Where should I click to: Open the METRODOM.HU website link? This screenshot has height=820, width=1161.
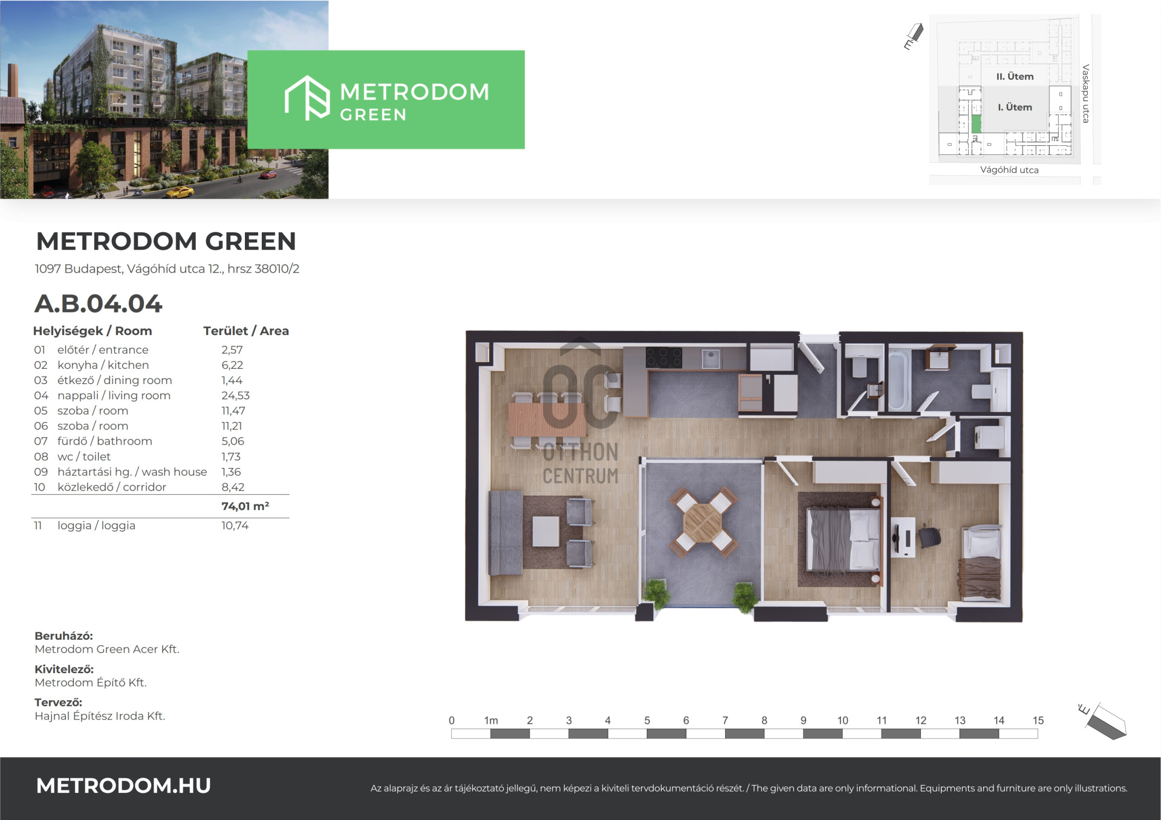coord(123,786)
